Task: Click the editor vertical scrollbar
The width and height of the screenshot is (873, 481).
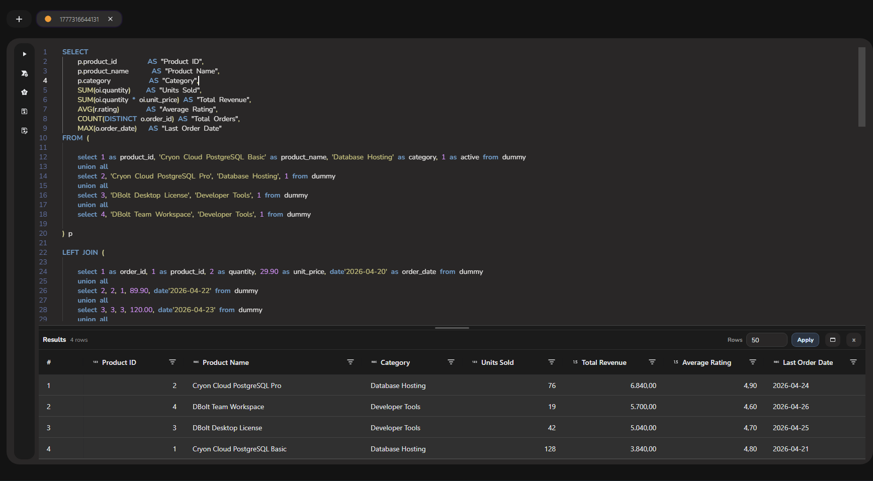Action: pyautogui.click(x=861, y=87)
